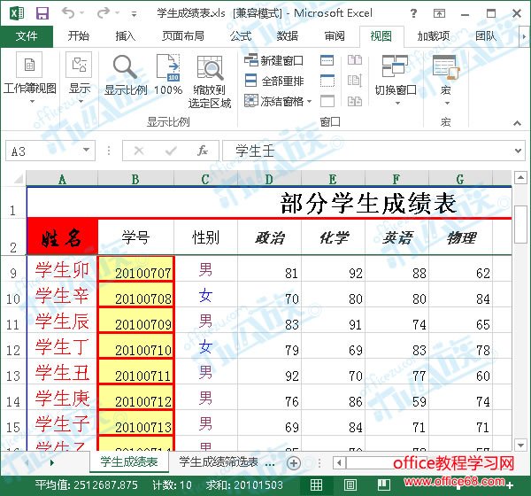Click the Select All corner triangle
Screen dimensions: 531x496
click(x=18, y=178)
